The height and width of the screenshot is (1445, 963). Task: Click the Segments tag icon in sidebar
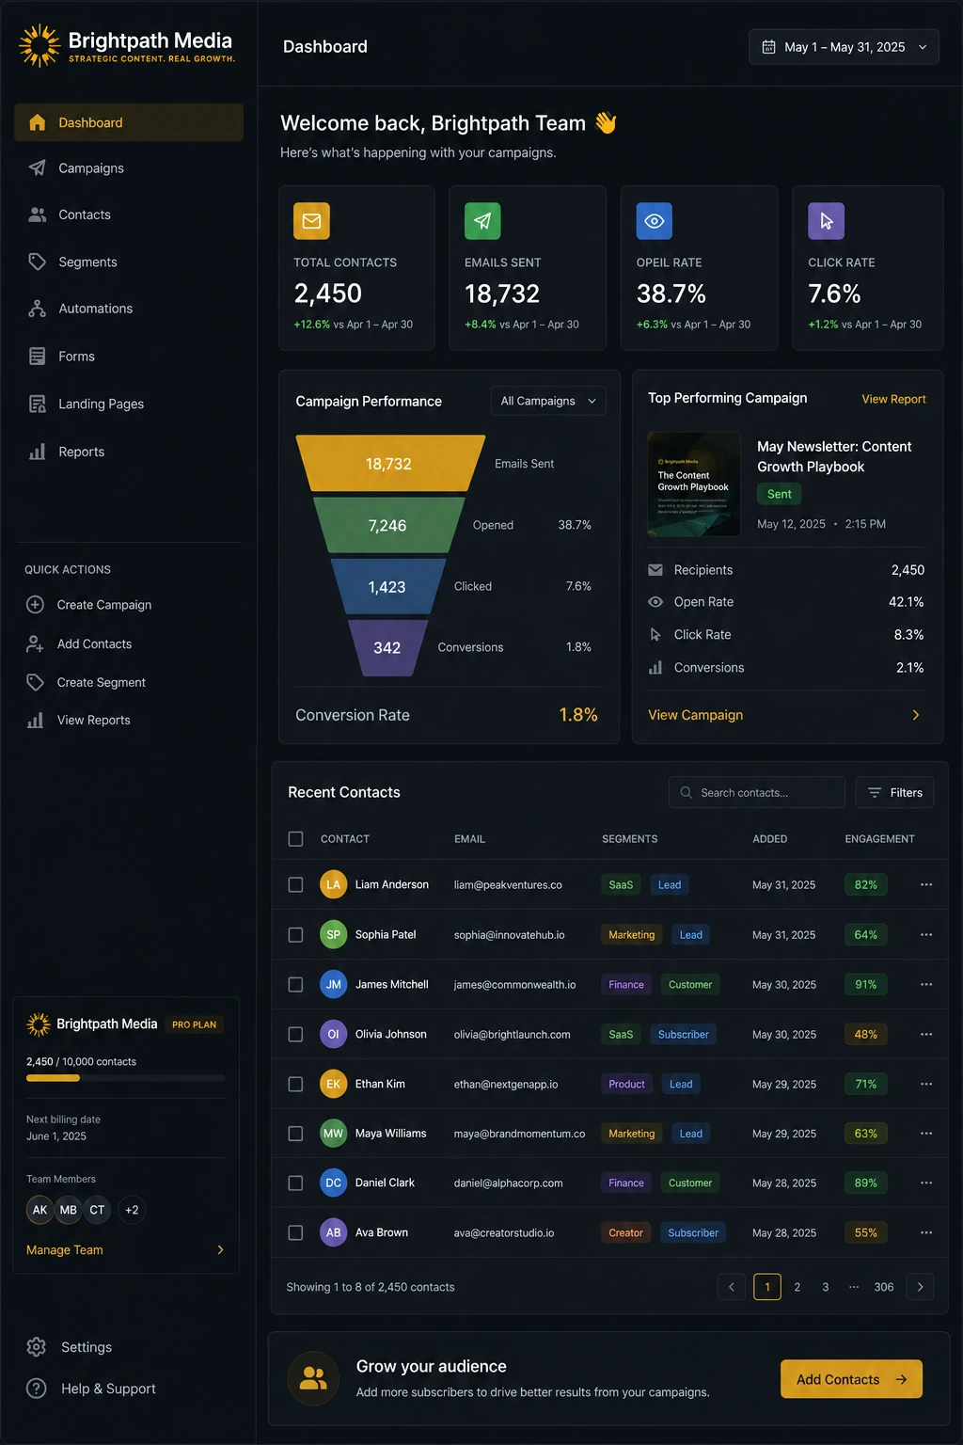coord(37,262)
